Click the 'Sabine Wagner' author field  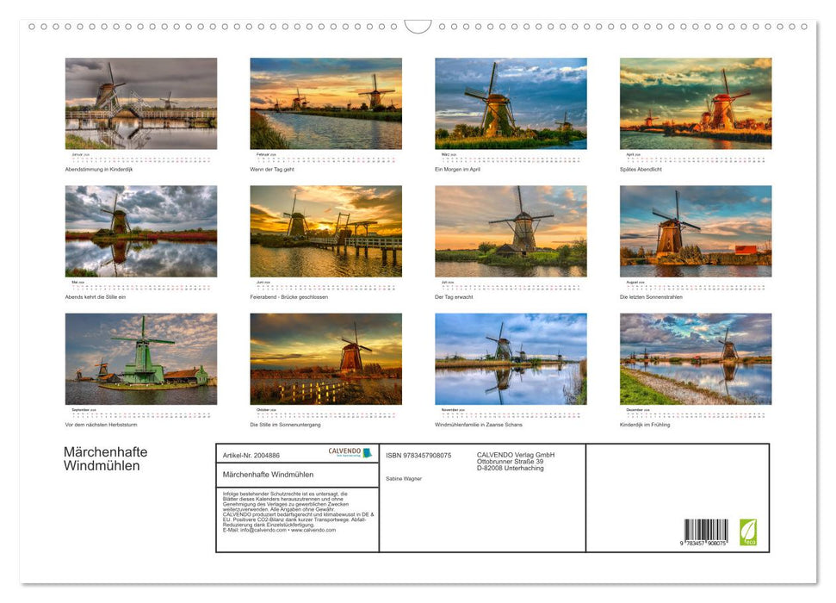pos(405,478)
